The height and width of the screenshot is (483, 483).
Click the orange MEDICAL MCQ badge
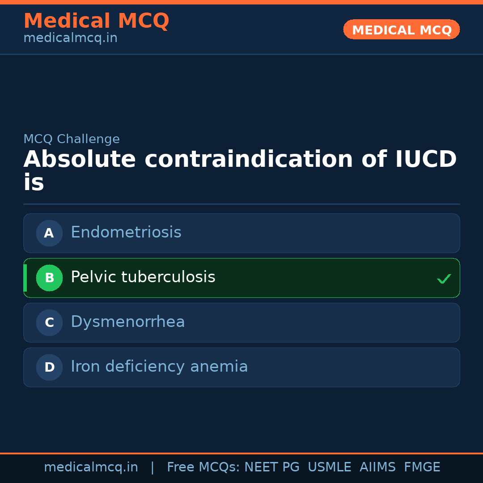401,30
